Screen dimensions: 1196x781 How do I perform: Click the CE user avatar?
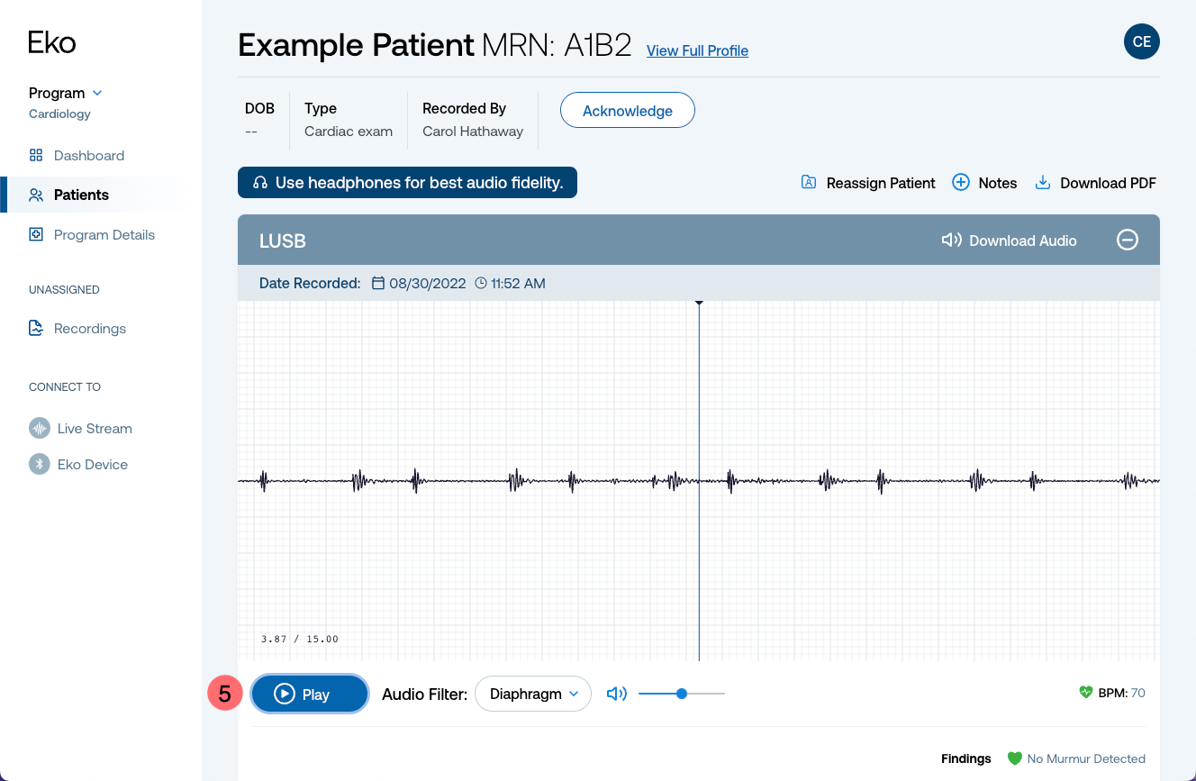pos(1141,41)
